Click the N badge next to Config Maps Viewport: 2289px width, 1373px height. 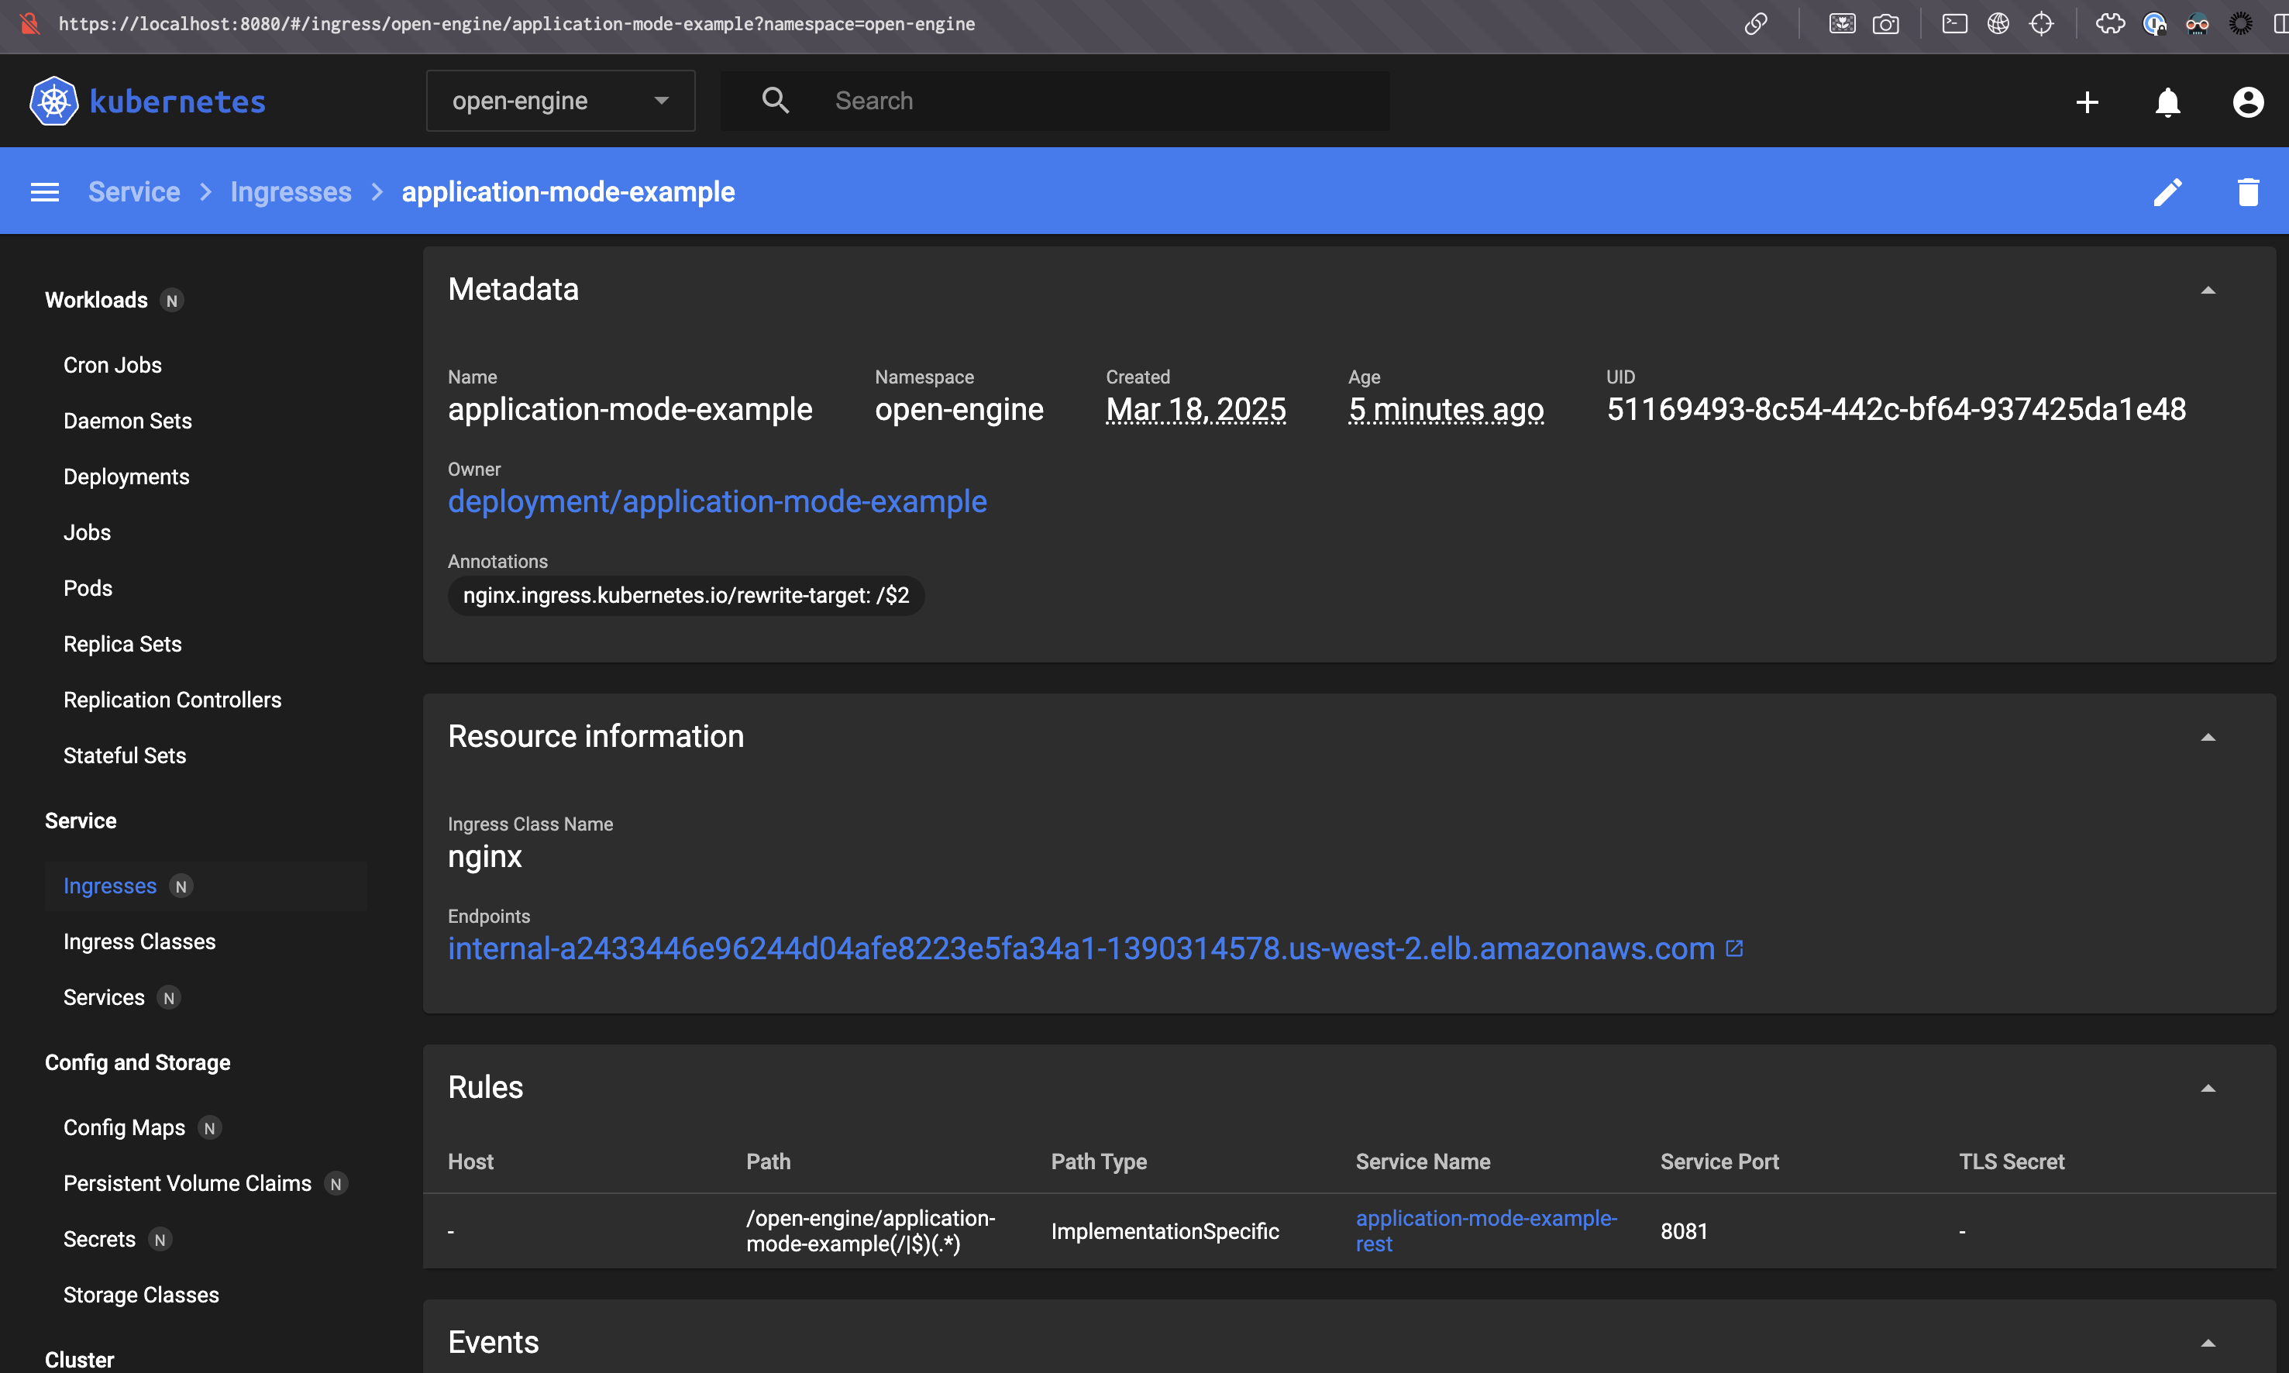210,1129
